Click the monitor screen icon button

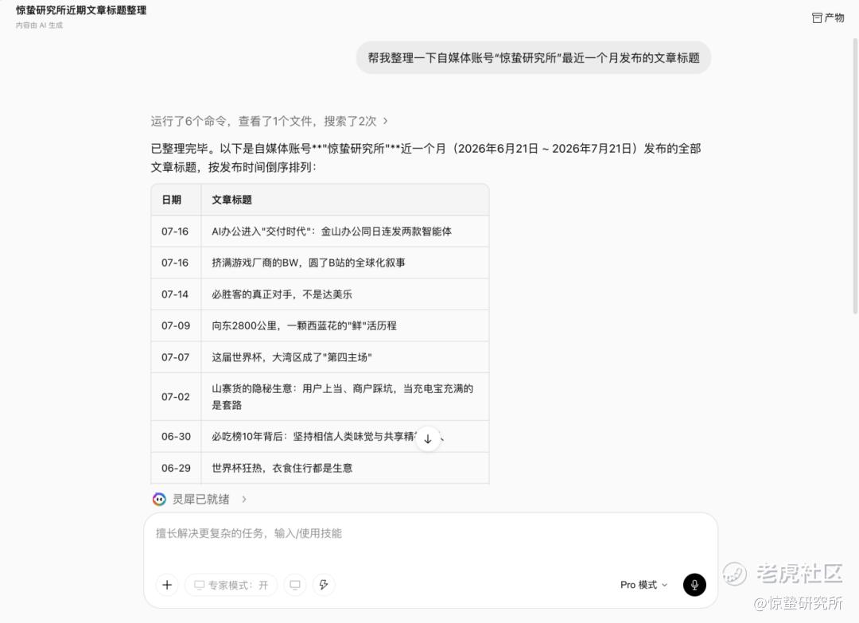[x=295, y=585]
